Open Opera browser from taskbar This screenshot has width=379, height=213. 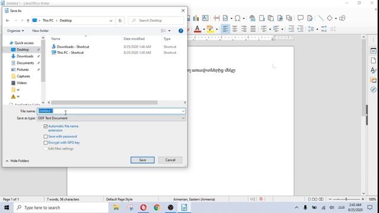(x=143, y=208)
